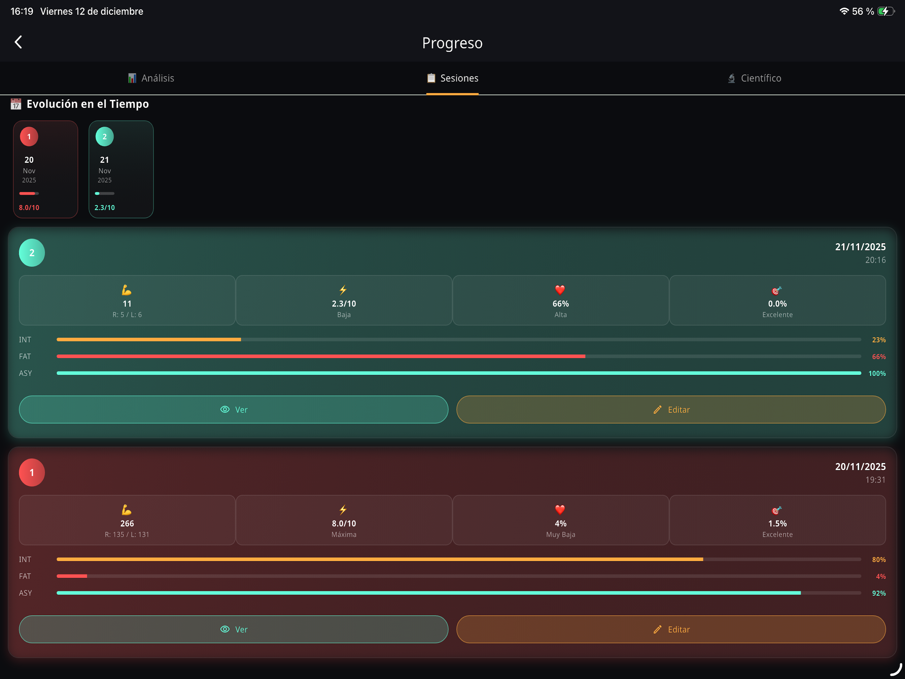This screenshot has height=679, width=905.
Task: Click the battery charging icon
Action: pyautogui.click(x=886, y=12)
